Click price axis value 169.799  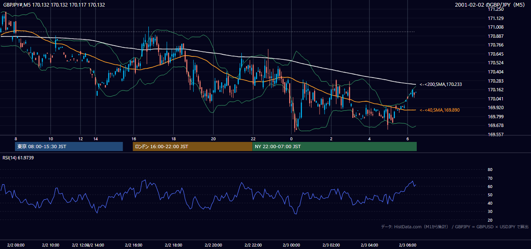point(496,117)
